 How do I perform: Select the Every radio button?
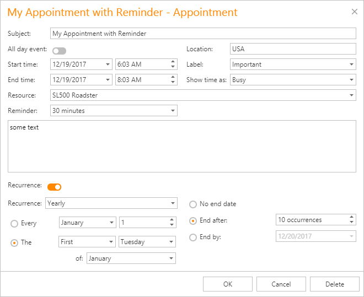click(x=14, y=223)
